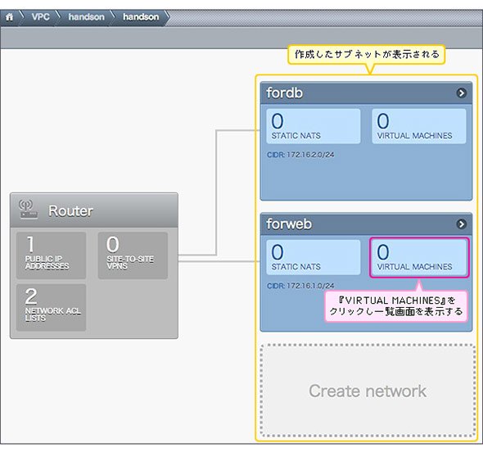Open Static NATs of fordb
Screen dimensions: 483x452
[x=314, y=126]
